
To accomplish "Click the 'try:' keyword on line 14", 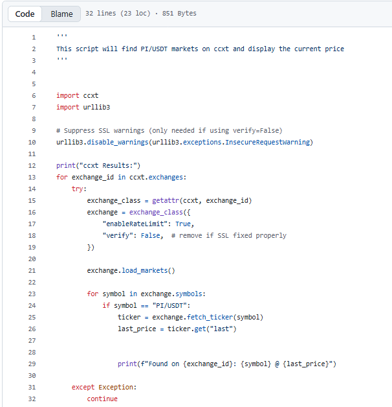I will tap(79, 189).
